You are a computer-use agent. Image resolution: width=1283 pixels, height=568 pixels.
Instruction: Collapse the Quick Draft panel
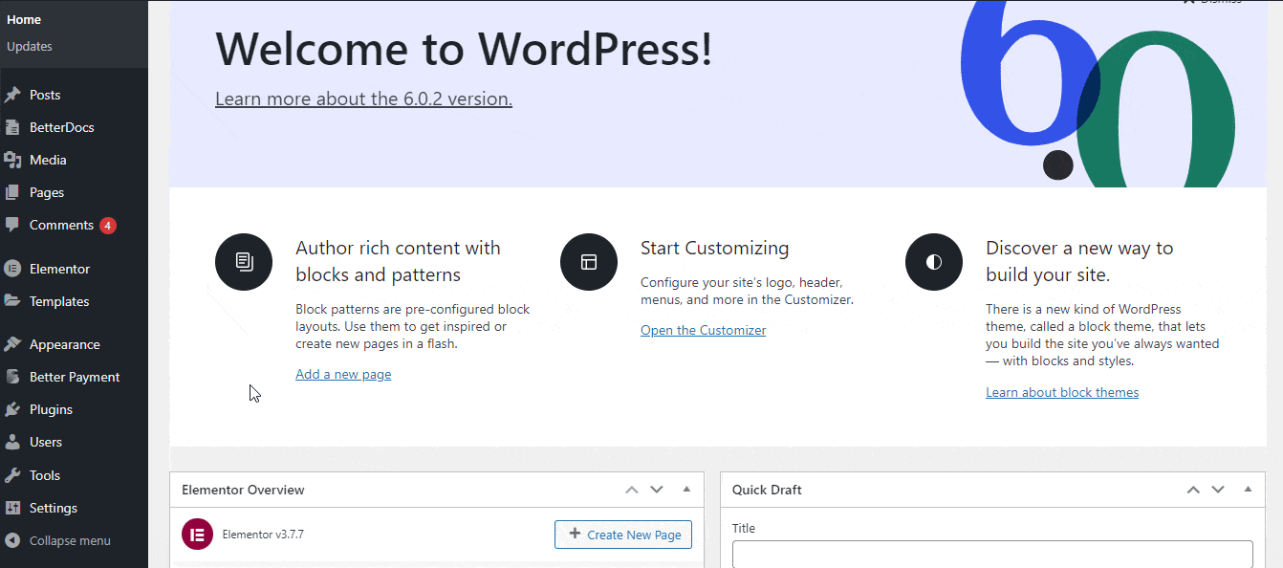coord(1248,490)
